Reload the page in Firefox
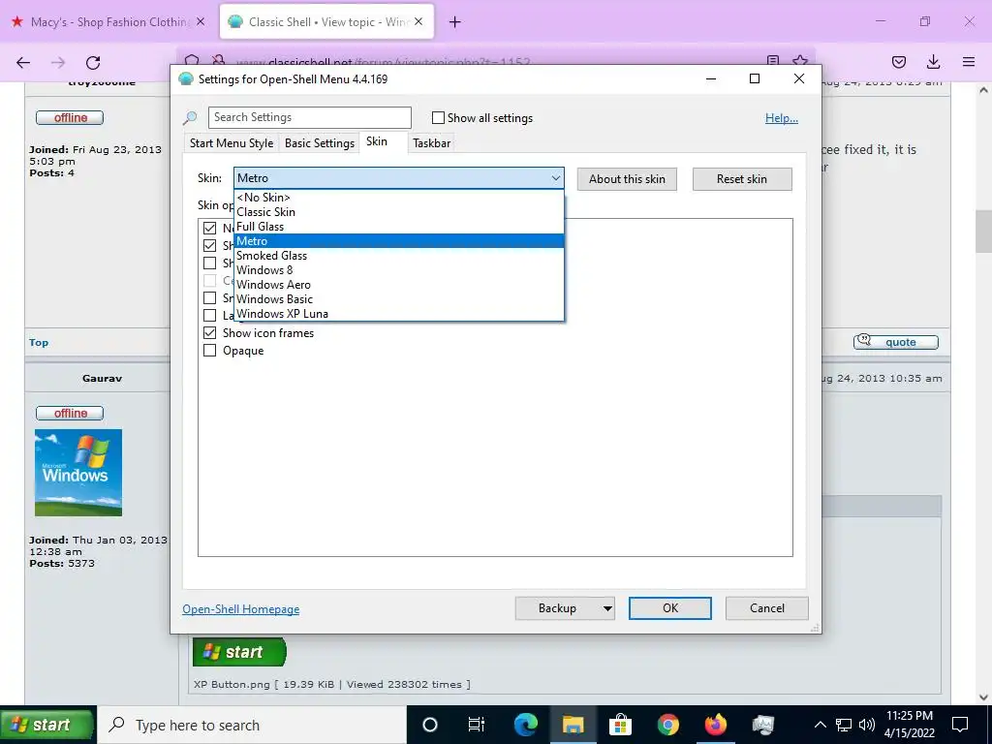The image size is (992, 744). pyautogui.click(x=93, y=62)
